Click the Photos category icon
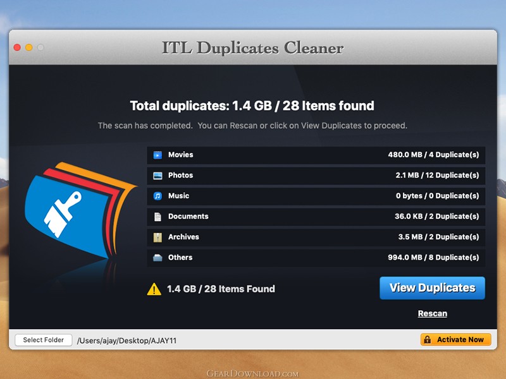The image size is (506, 379). 157,176
